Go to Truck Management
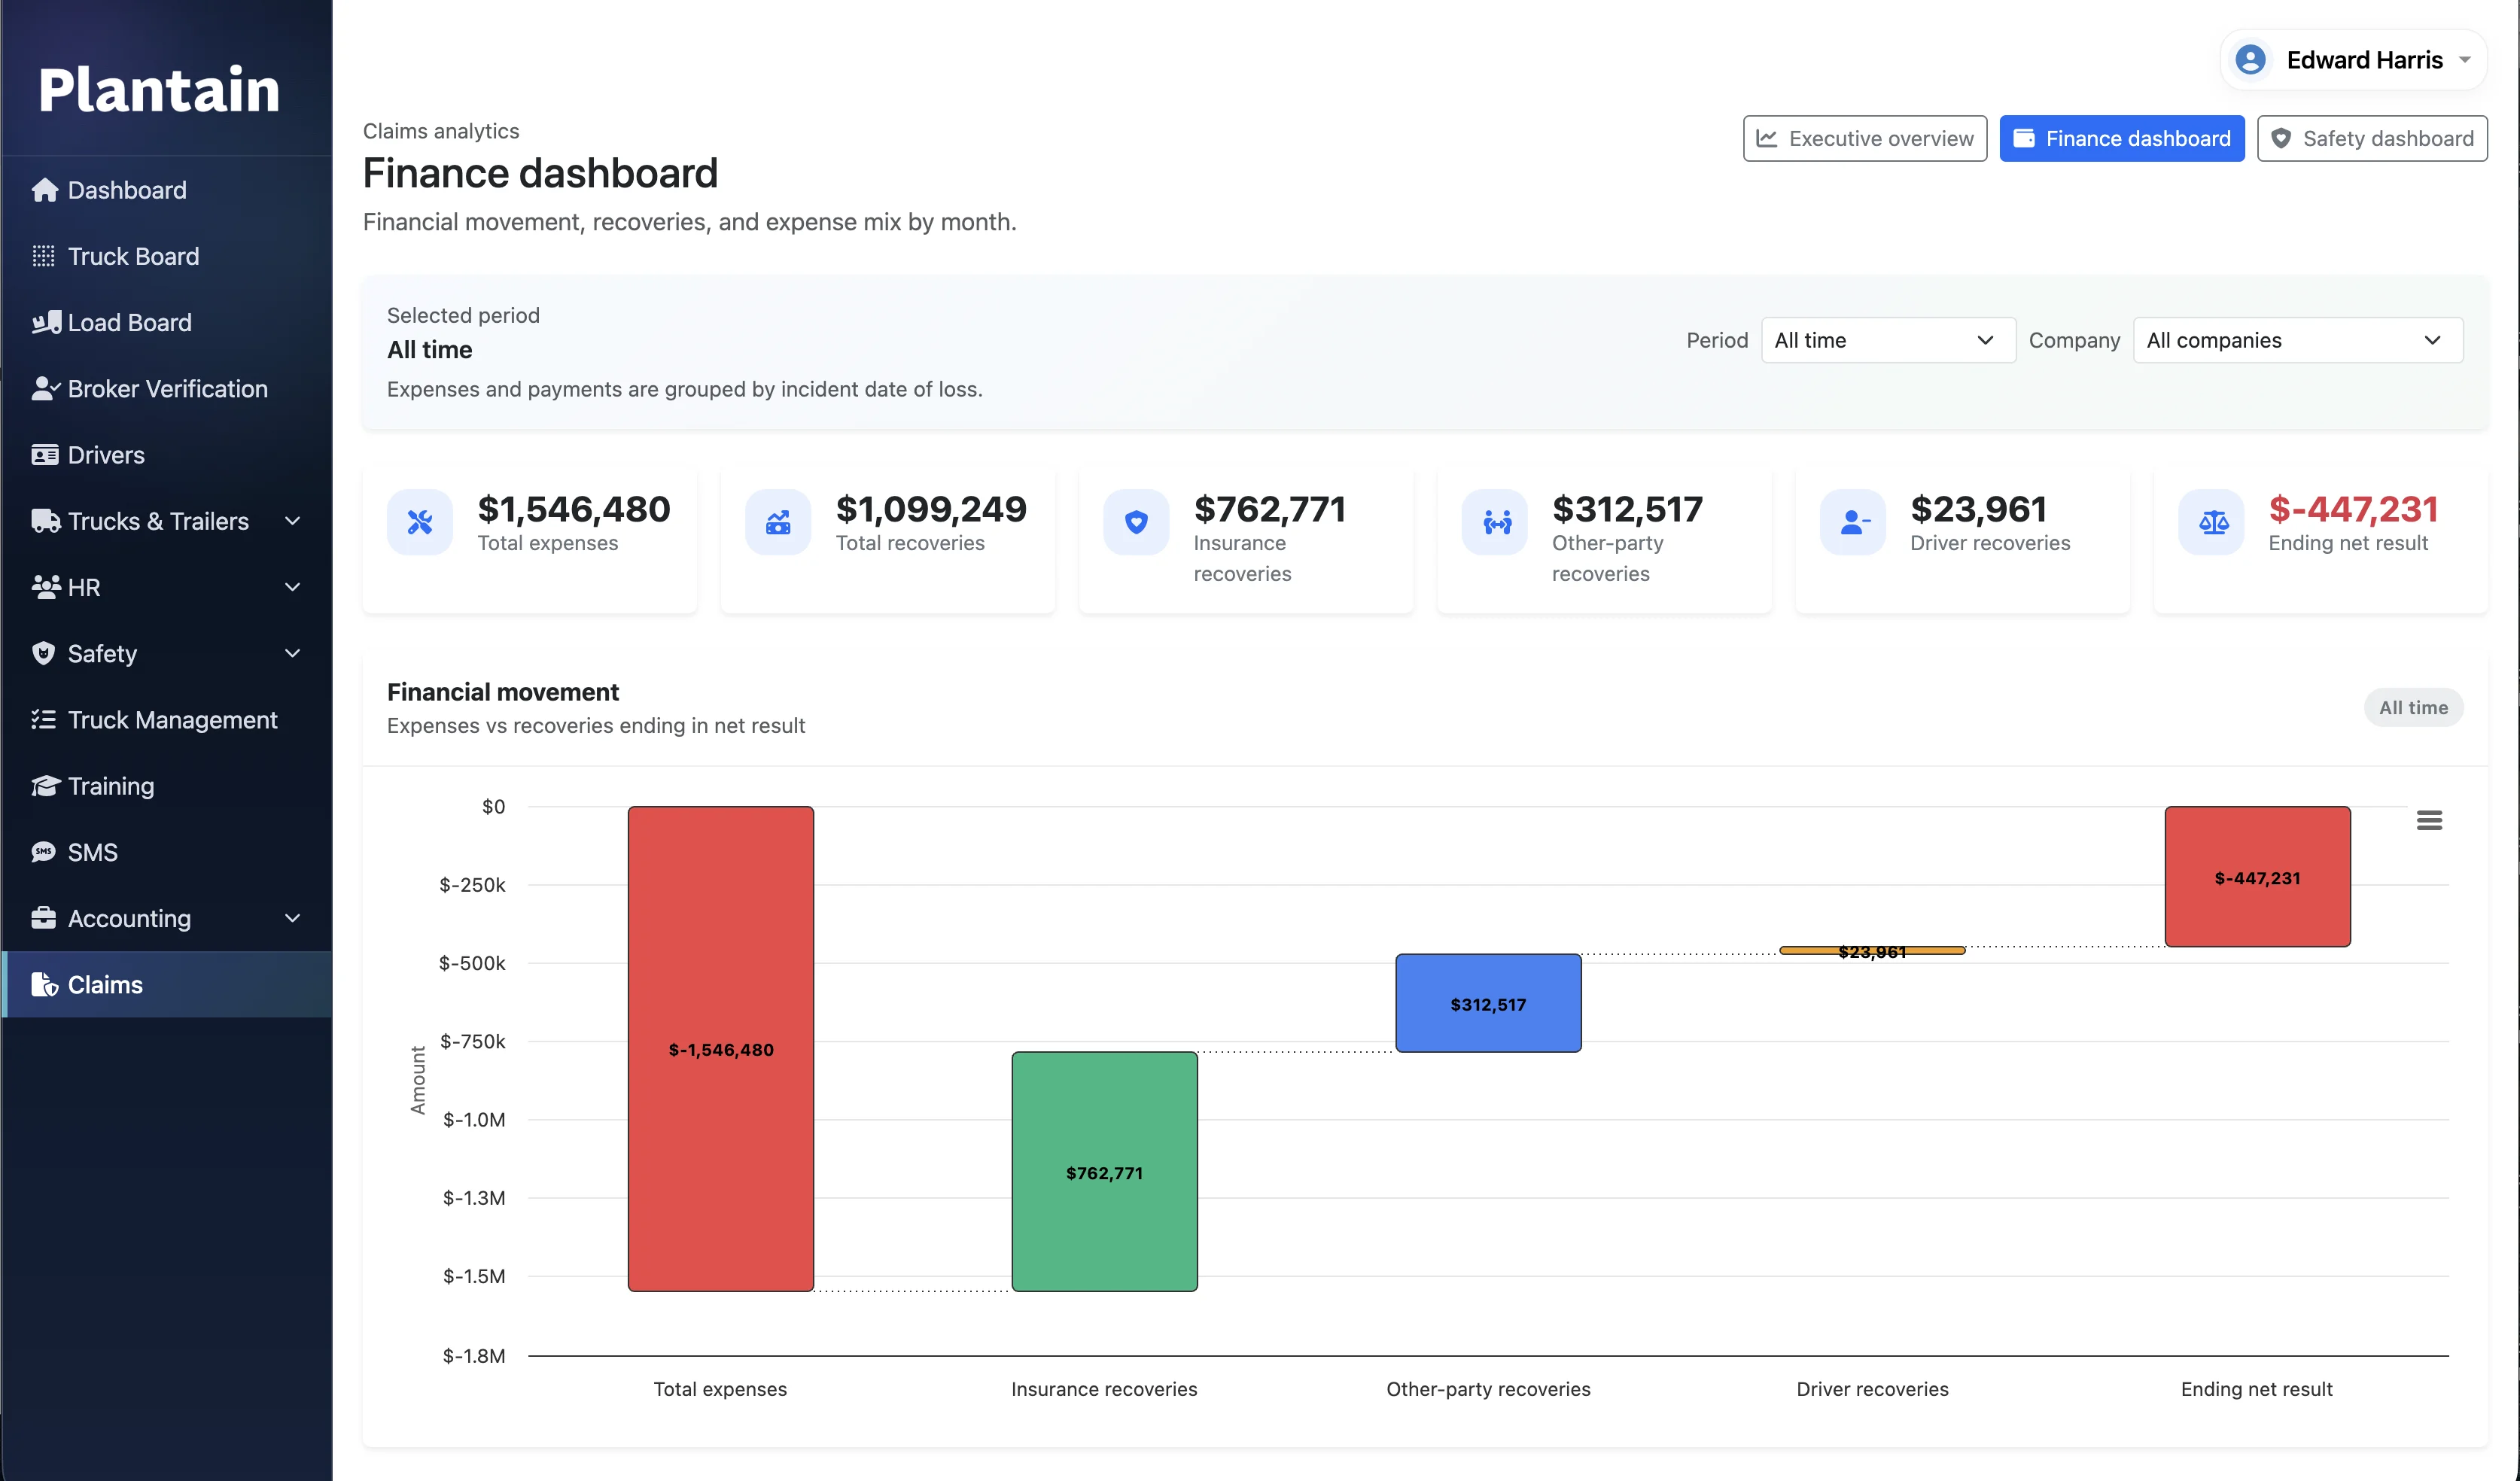This screenshot has height=1481, width=2520. click(x=172, y=720)
